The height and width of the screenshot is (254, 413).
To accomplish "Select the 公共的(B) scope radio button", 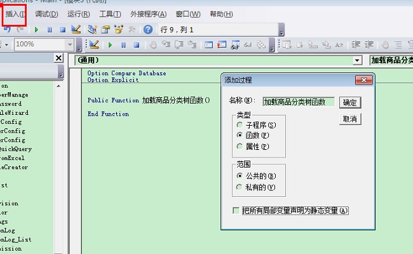I will pos(240,175).
